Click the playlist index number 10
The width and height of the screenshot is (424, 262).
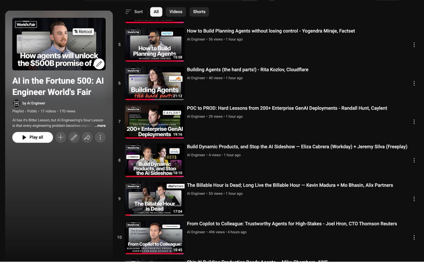(x=119, y=237)
